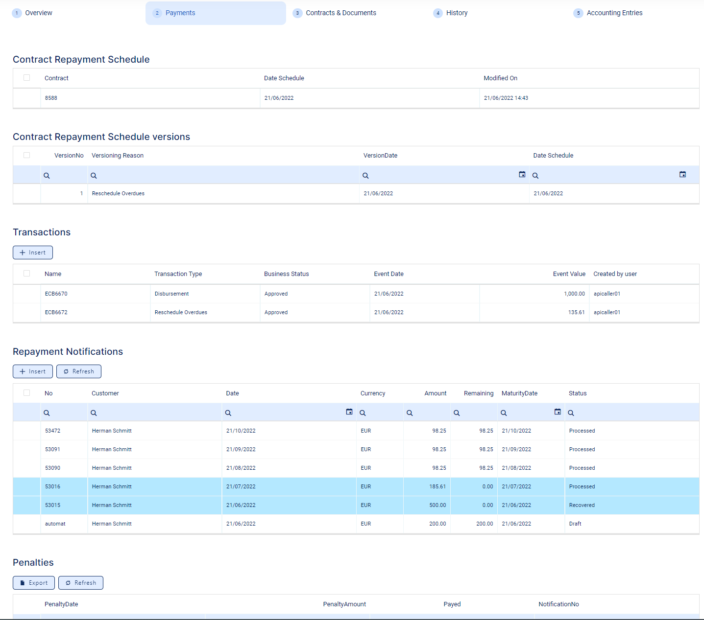This screenshot has height=620, width=704.
Task: Sort transactions by Event Value column header
Action: pos(569,274)
